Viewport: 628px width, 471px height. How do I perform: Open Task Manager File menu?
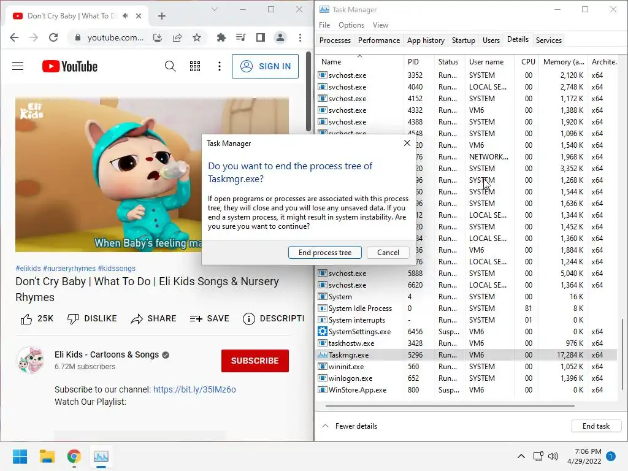point(324,25)
